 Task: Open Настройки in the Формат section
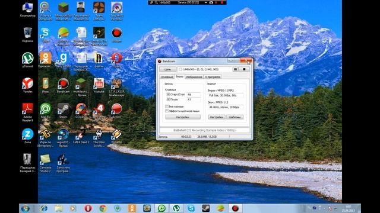[216, 117]
